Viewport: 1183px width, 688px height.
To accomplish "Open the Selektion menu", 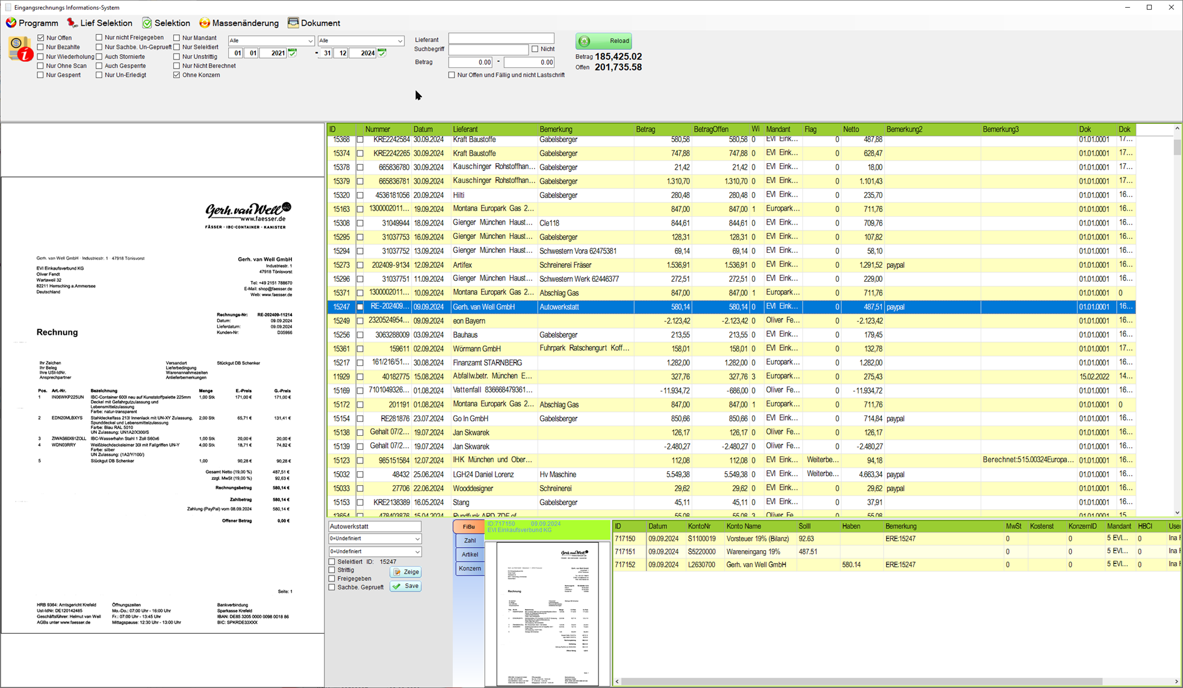I will click(166, 23).
